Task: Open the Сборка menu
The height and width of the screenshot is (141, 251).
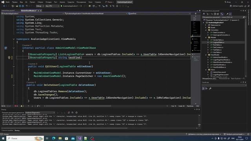Action: tap(40, 2)
